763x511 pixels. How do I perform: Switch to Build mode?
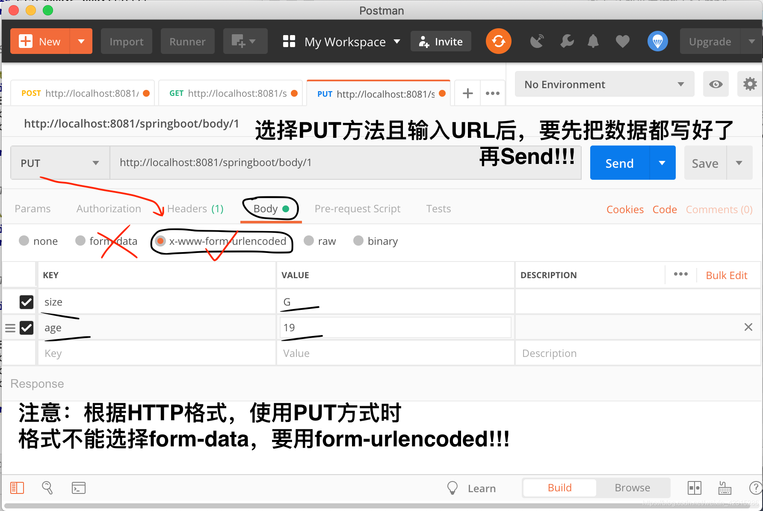(559, 487)
